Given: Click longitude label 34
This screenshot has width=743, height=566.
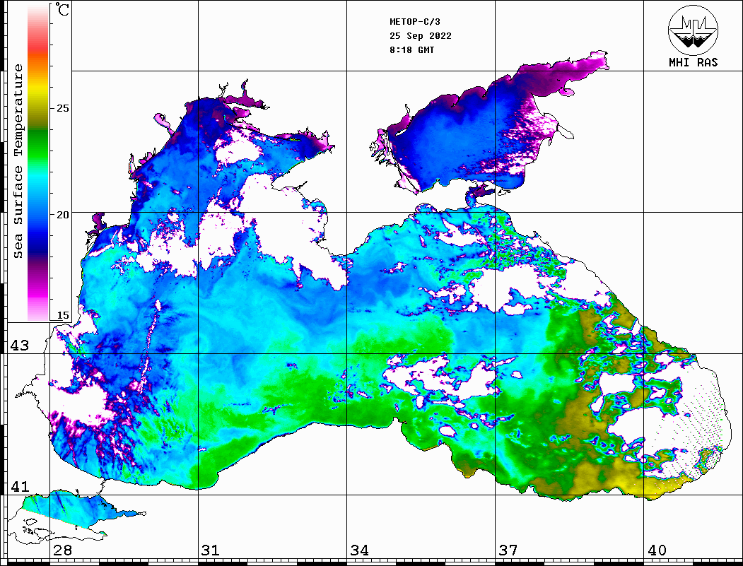Looking at the screenshot, I should 359,550.
